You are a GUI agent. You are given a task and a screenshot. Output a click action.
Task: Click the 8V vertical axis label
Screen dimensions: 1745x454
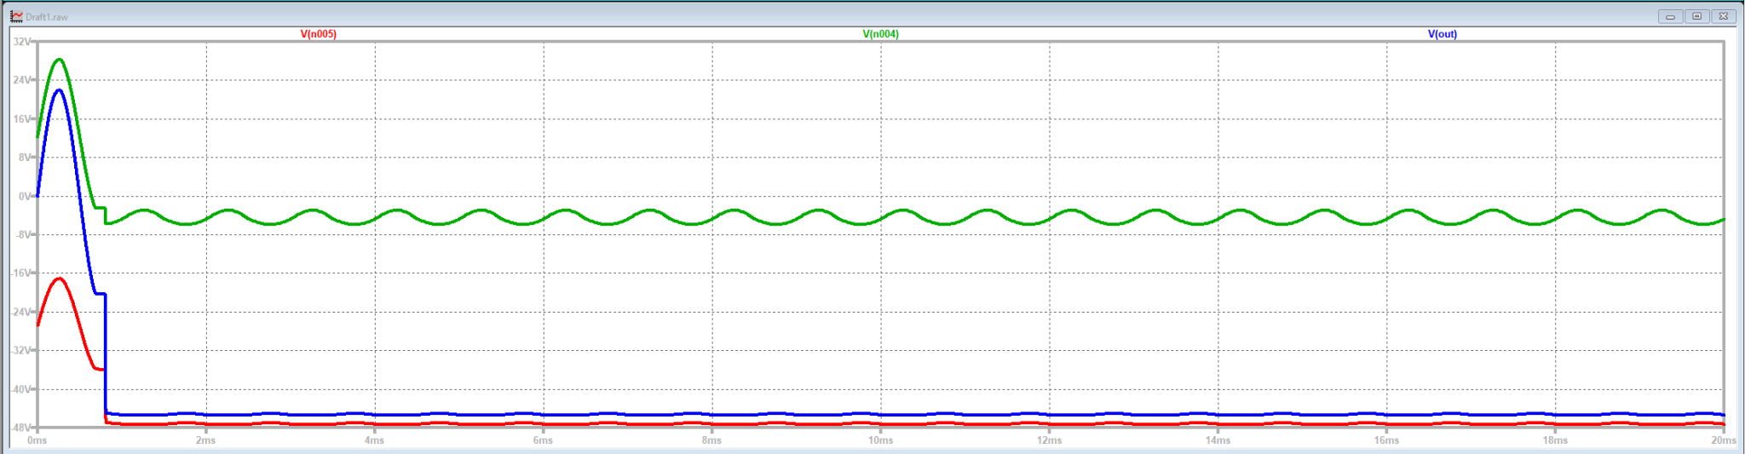click(x=25, y=158)
